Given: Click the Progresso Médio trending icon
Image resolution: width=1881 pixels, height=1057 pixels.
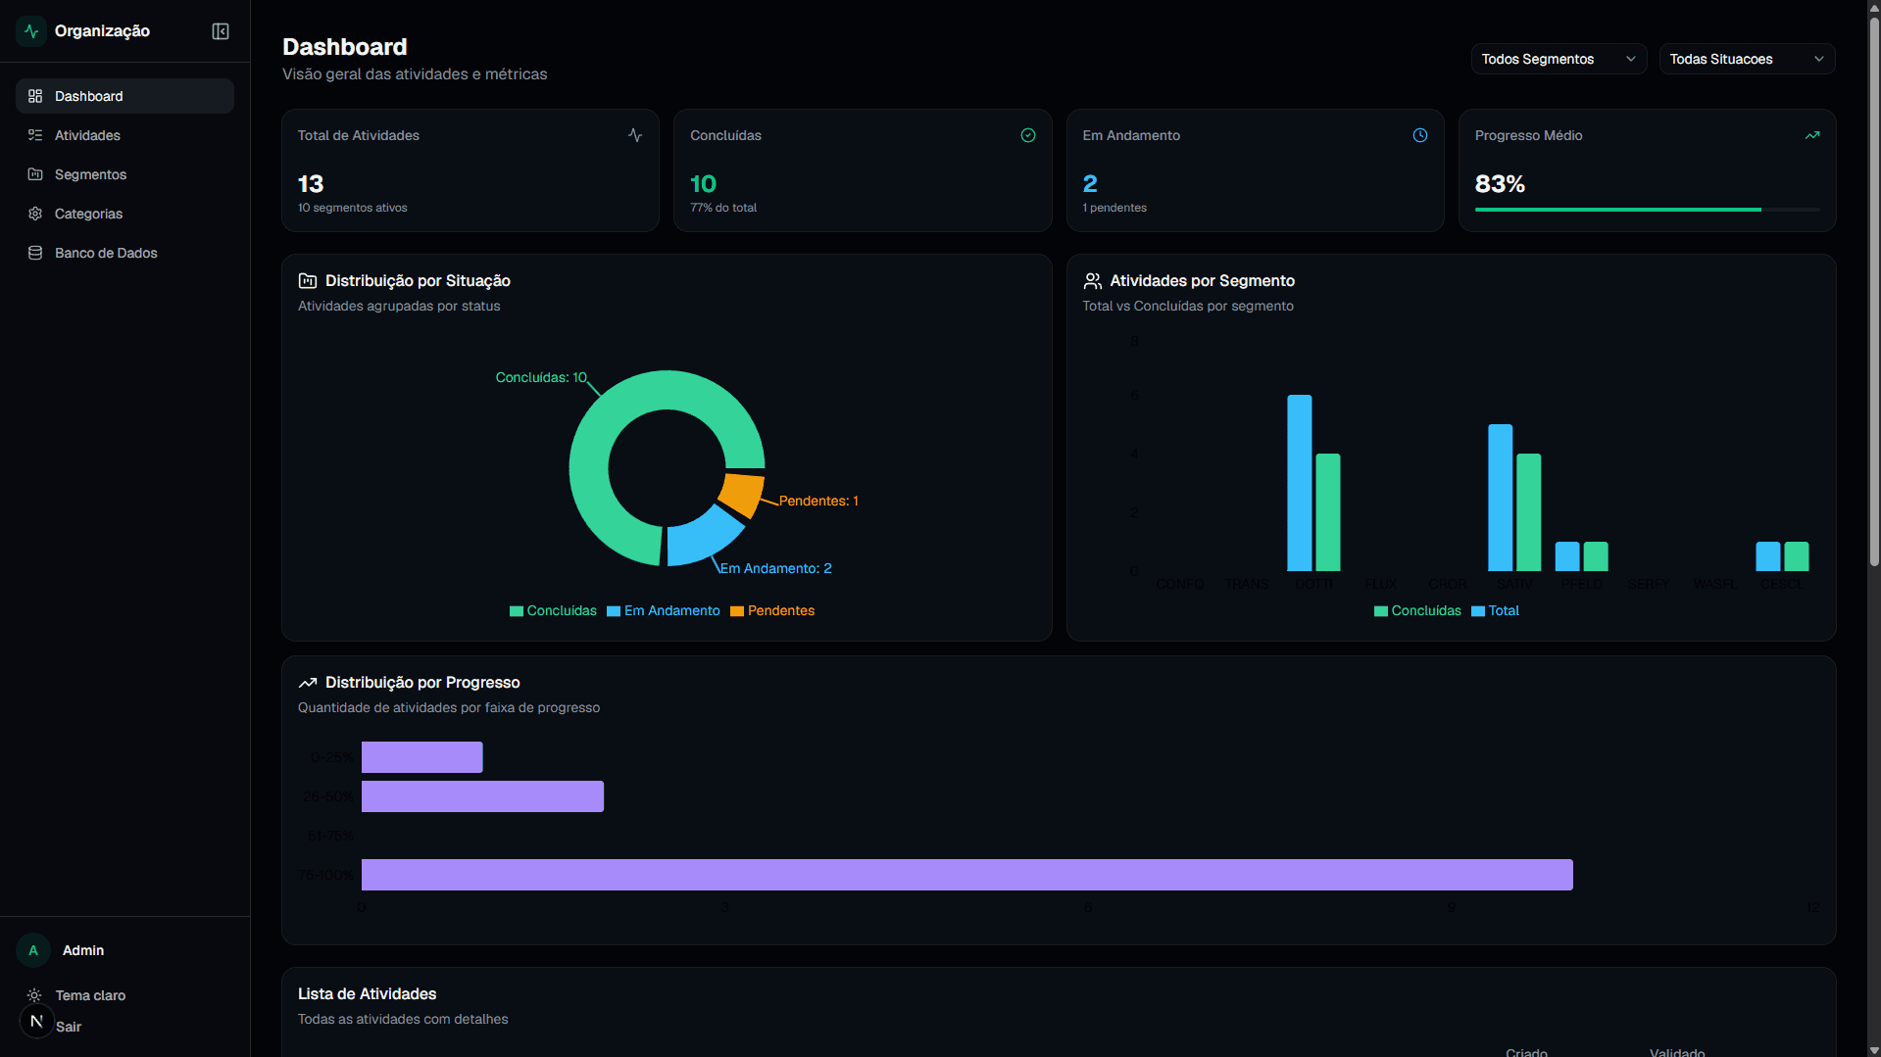Looking at the screenshot, I should pos(1812,135).
